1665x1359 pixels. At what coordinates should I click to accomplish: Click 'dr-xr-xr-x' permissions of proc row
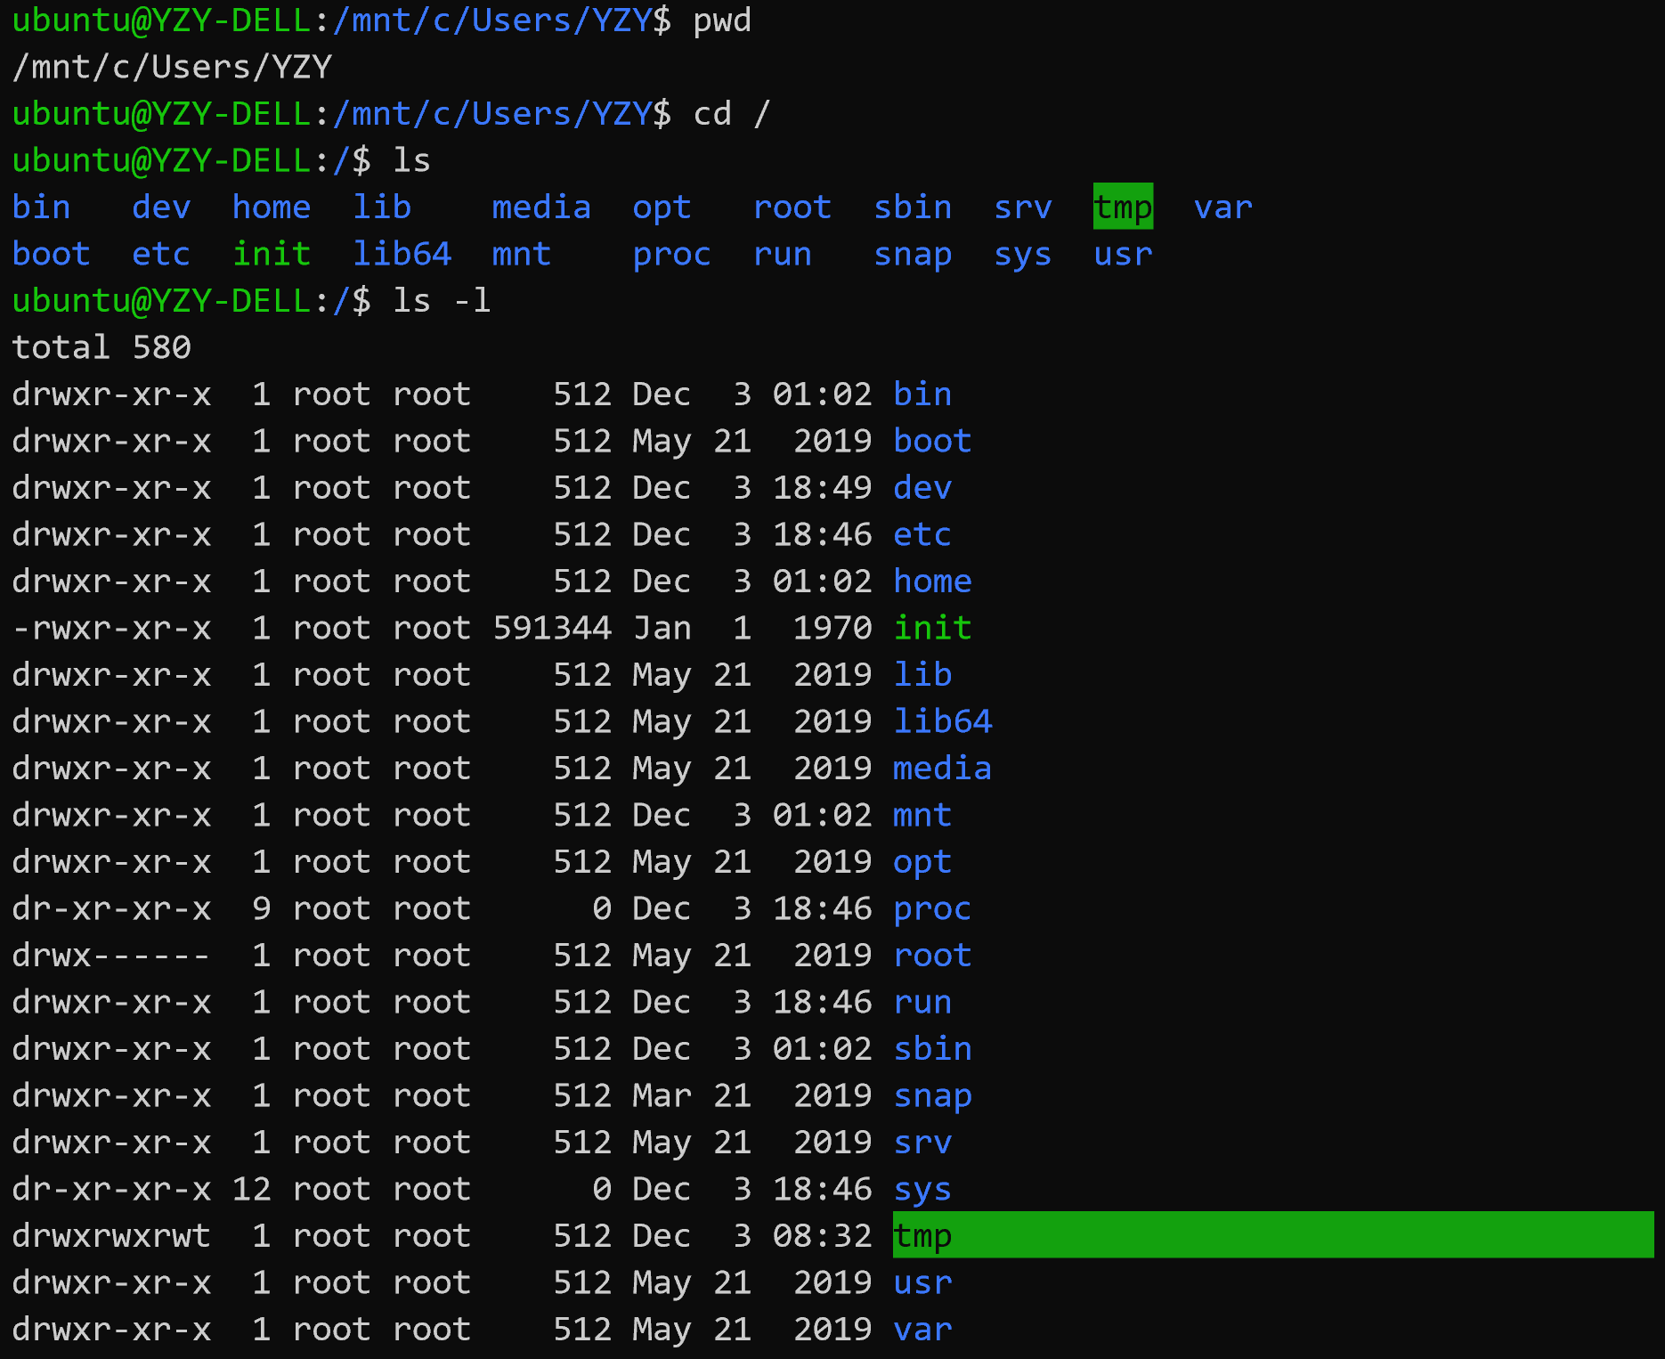coord(112,909)
